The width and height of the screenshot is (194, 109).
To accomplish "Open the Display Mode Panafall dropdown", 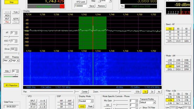I will tap(86, 101).
